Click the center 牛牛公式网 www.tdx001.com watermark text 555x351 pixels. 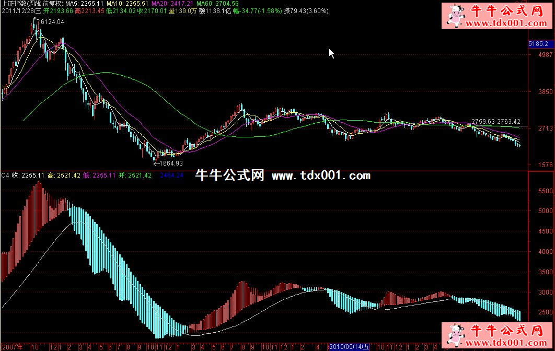pos(283,175)
